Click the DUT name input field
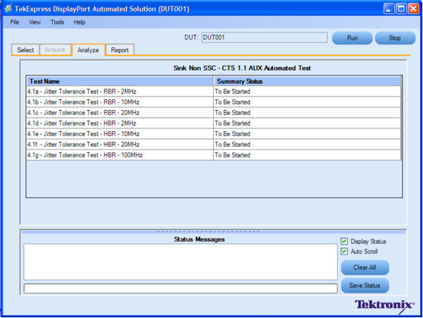423x318 pixels. point(264,37)
